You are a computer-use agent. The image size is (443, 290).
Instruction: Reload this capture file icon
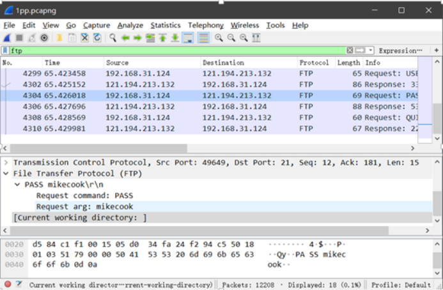97,38
